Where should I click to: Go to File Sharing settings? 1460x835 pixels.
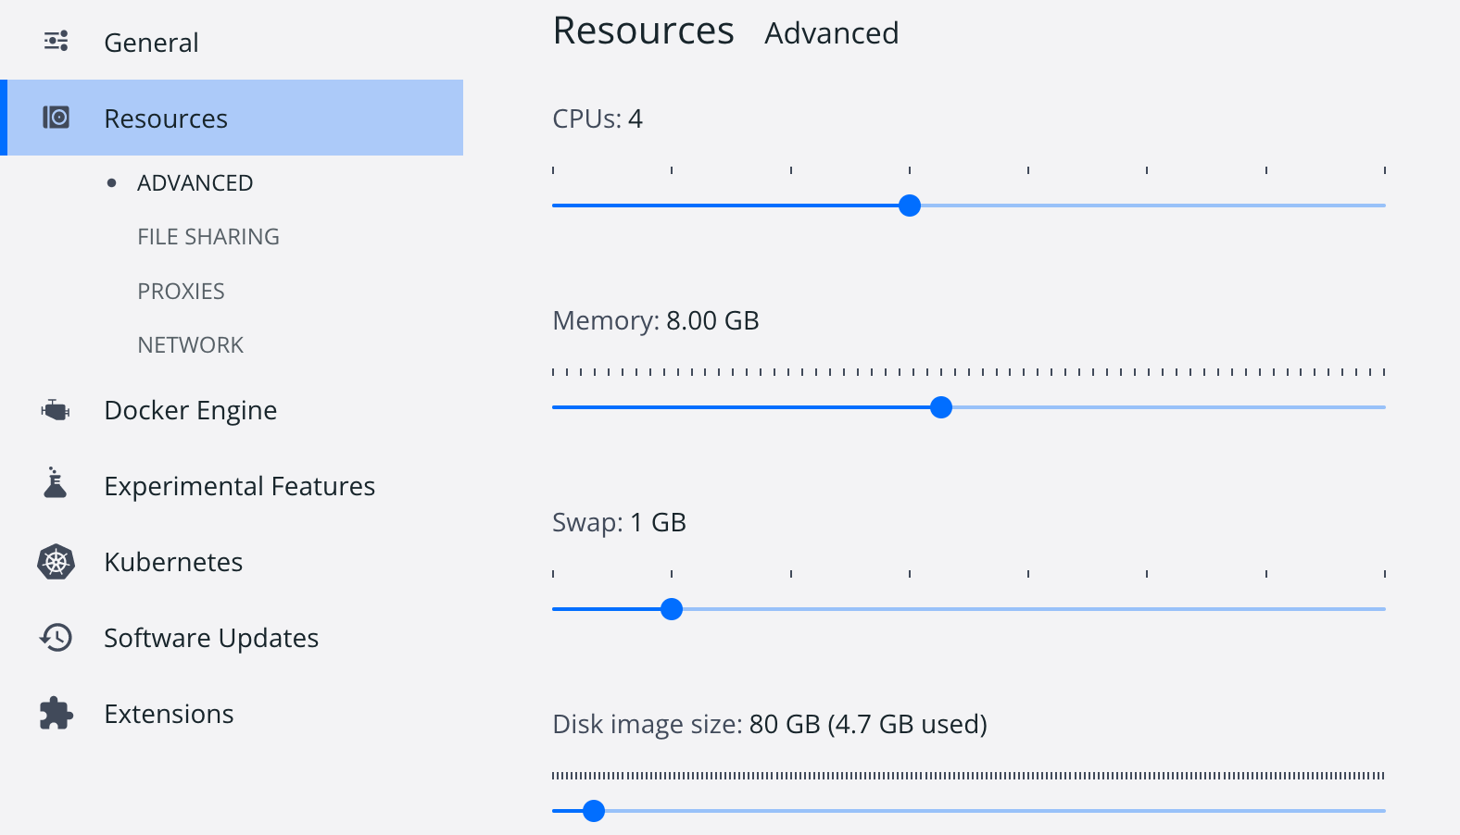(208, 237)
